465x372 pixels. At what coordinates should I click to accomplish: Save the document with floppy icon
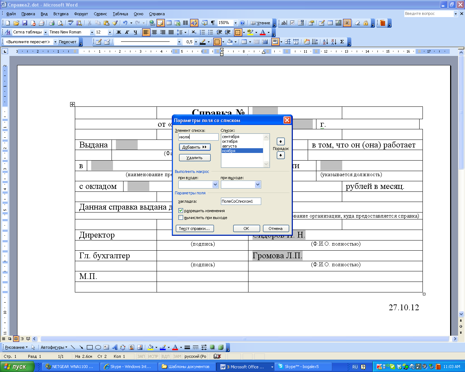coord(25,23)
